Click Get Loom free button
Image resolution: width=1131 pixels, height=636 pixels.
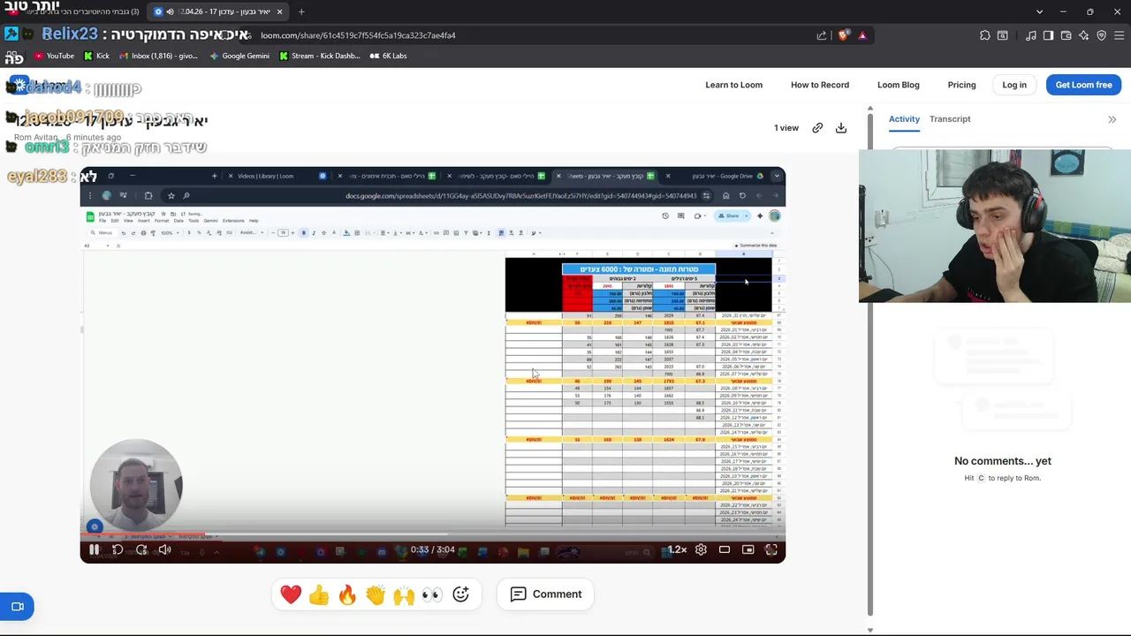pos(1083,85)
